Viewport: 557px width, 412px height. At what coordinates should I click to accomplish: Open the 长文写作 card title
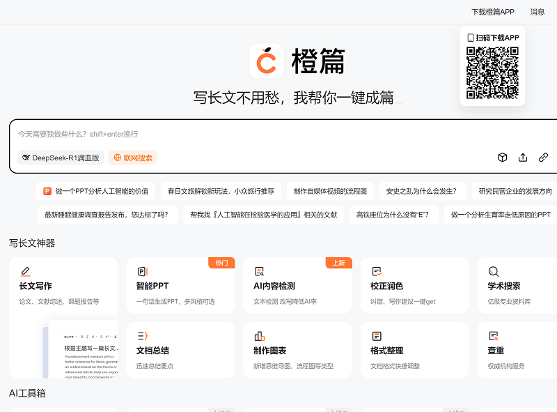click(36, 286)
